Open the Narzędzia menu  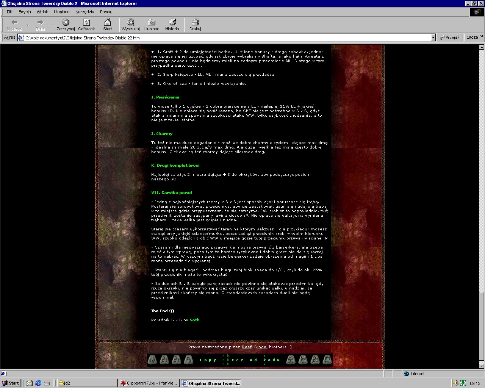coord(84,12)
